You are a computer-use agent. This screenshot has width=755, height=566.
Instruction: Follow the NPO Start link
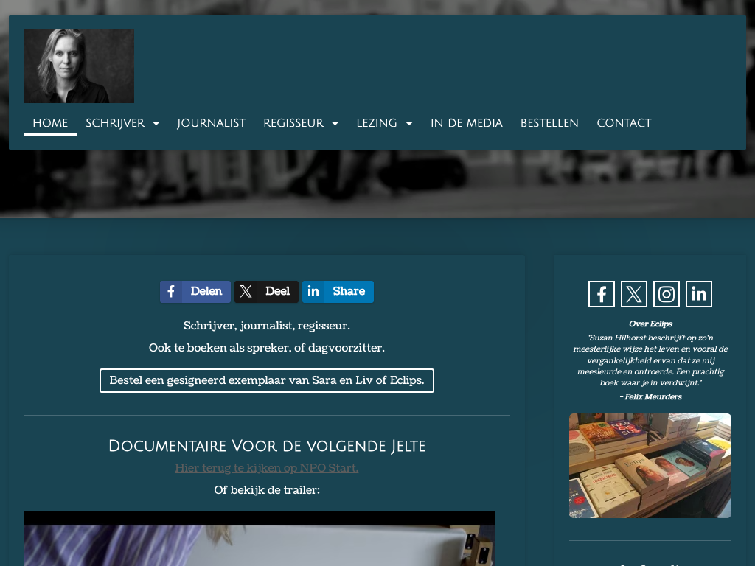pos(267,468)
